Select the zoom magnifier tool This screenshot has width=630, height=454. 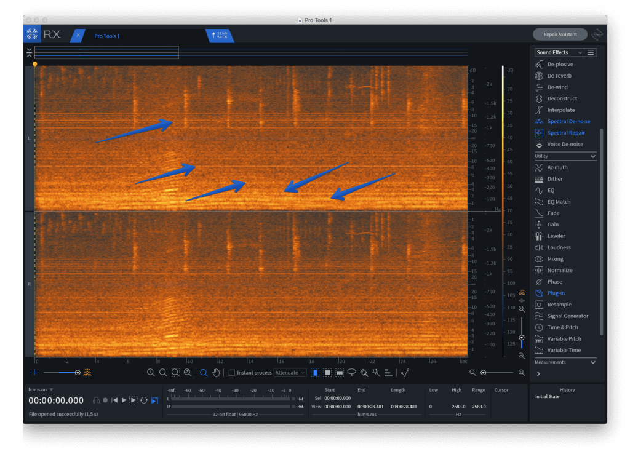(204, 373)
